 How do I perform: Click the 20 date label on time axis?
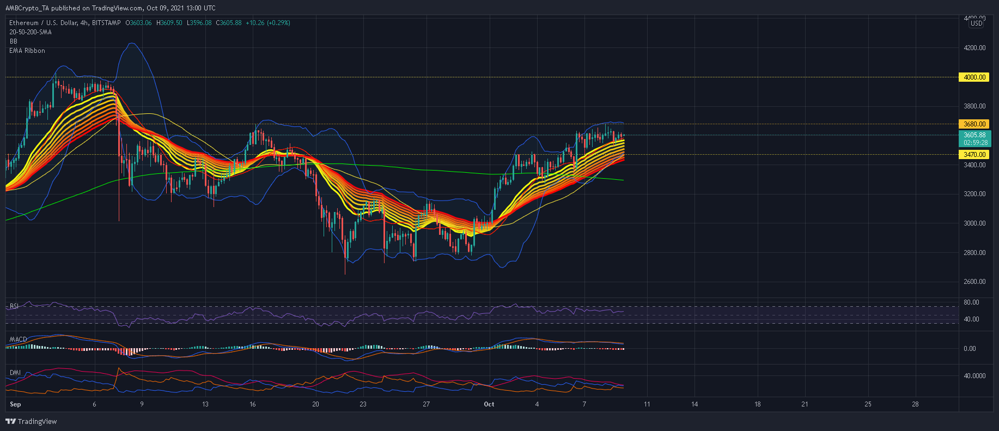coord(316,404)
